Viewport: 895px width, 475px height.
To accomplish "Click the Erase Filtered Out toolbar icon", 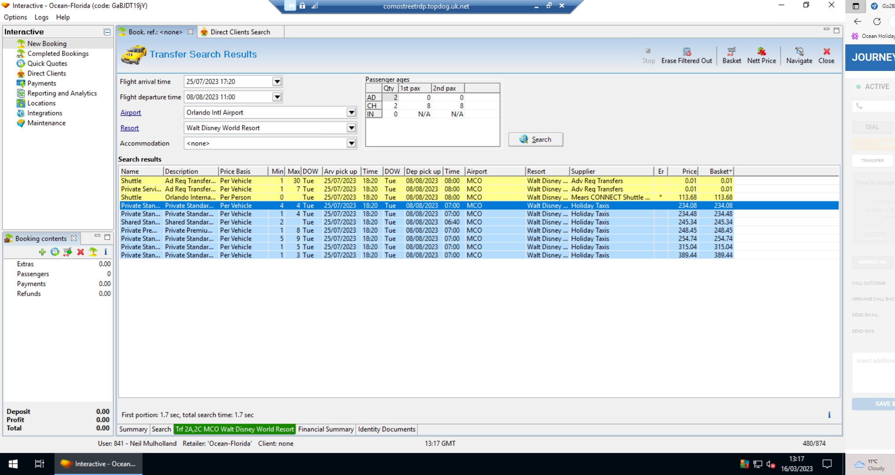I will (x=687, y=52).
